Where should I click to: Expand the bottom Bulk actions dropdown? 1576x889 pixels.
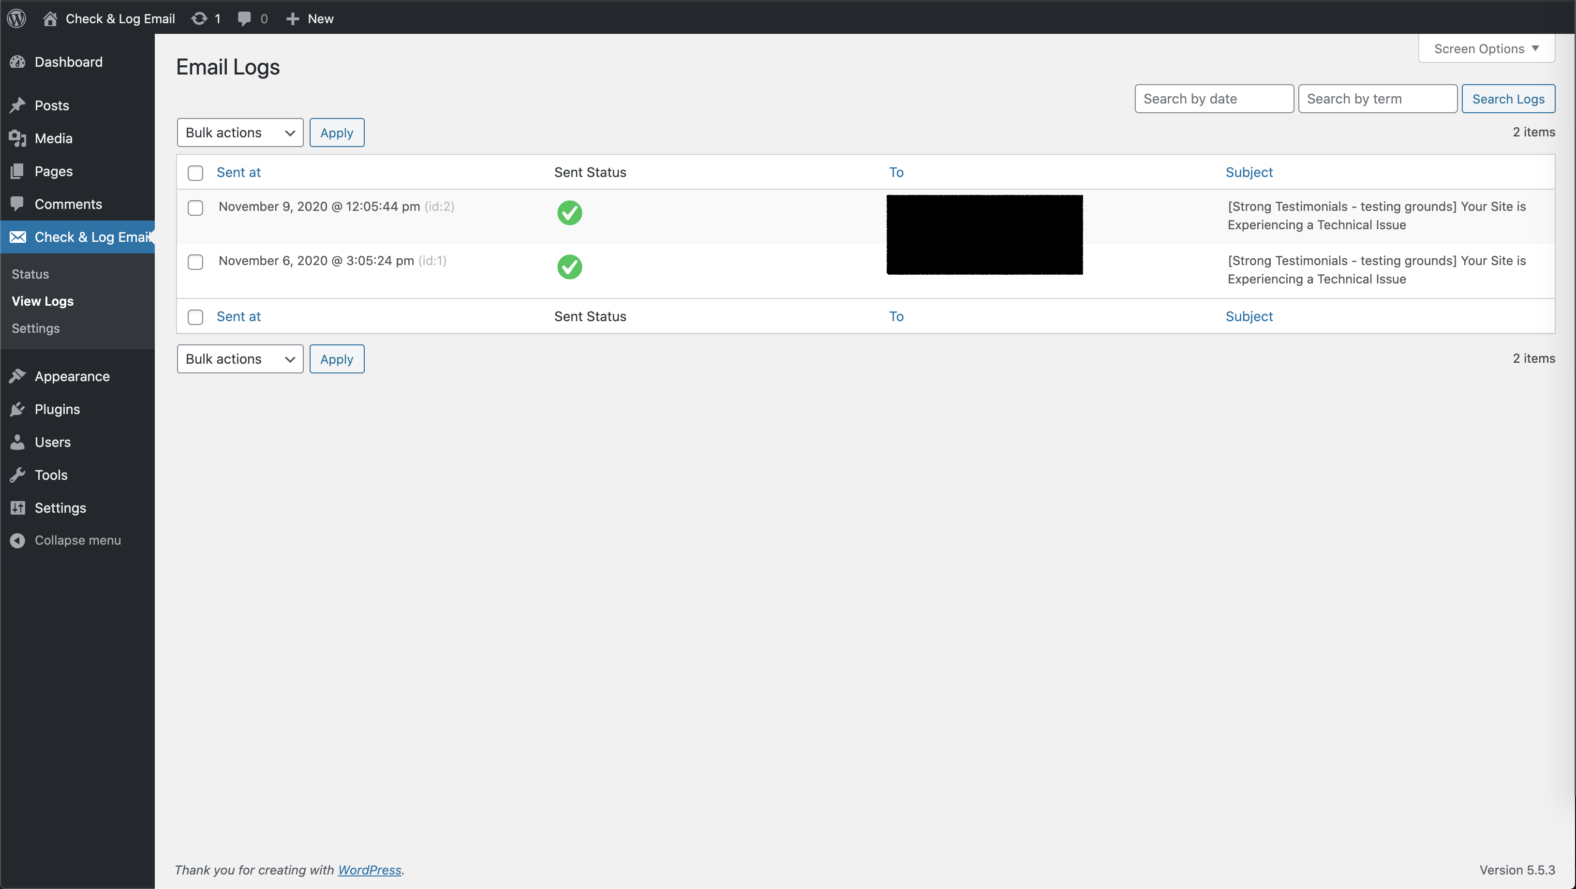(x=239, y=358)
